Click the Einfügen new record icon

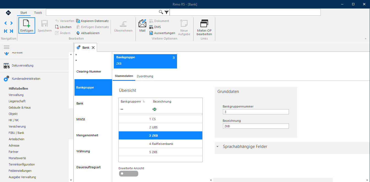point(27,25)
